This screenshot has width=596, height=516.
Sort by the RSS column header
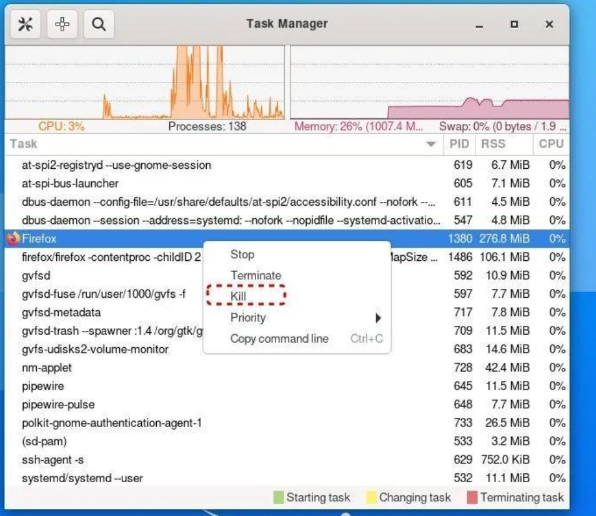pyautogui.click(x=493, y=144)
